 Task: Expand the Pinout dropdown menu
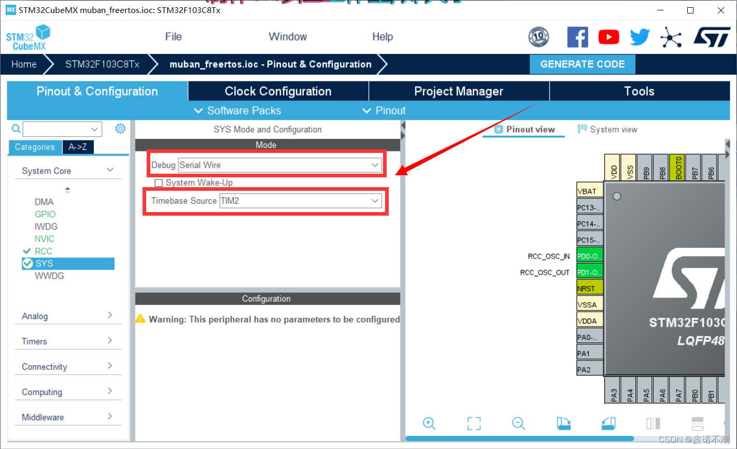click(x=384, y=110)
